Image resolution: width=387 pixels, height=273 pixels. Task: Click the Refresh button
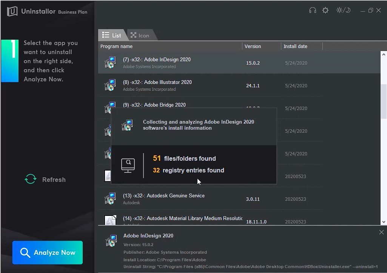[54, 180]
